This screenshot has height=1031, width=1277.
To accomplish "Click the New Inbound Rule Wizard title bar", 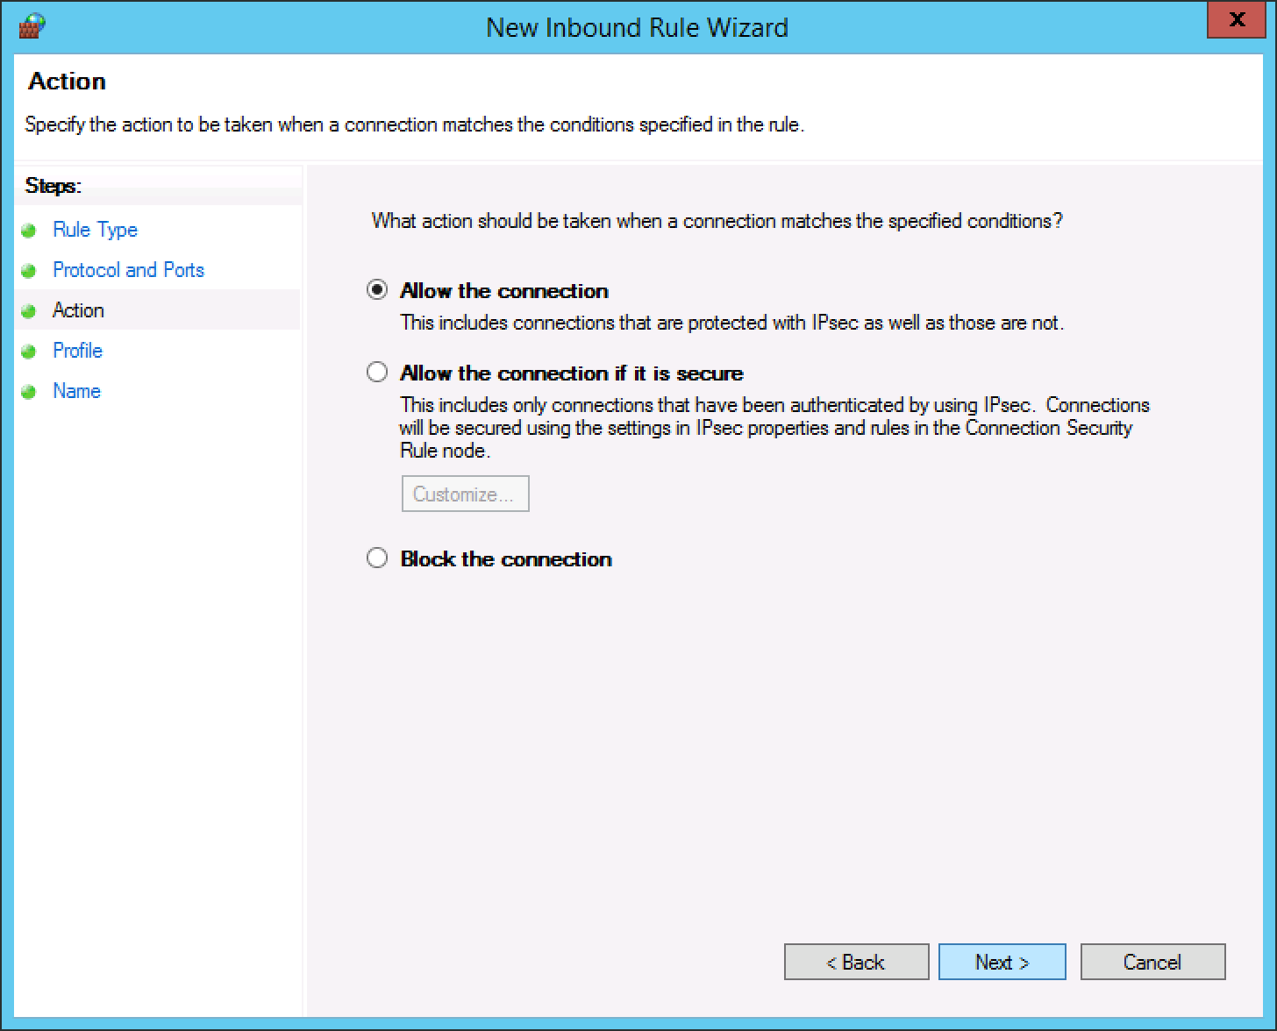I will click(637, 27).
